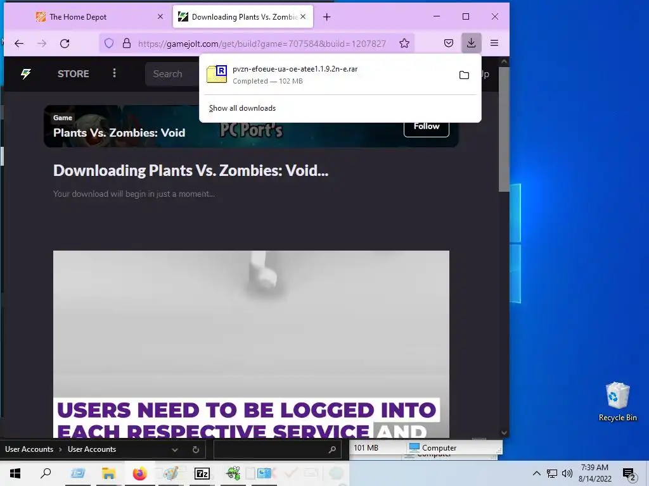The width and height of the screenshot is (649, 486).
Task: Open the Firefox hamburger application menu
Action: (x=494, y=43)
